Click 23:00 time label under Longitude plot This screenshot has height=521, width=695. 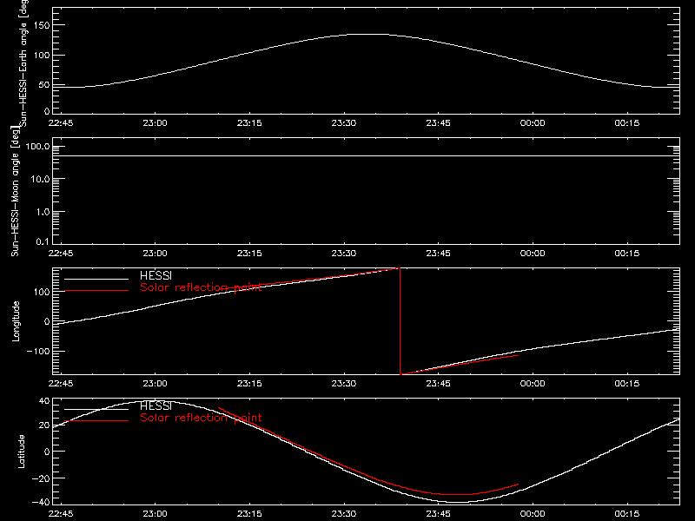click(x=156, y=383)
